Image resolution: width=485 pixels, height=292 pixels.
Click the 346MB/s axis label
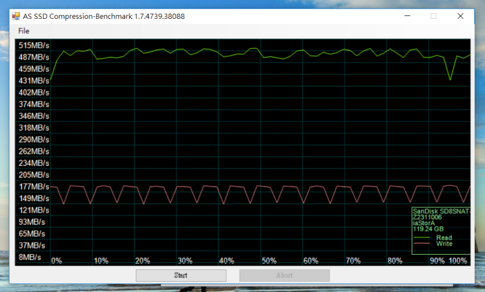[x=34, y=116]
